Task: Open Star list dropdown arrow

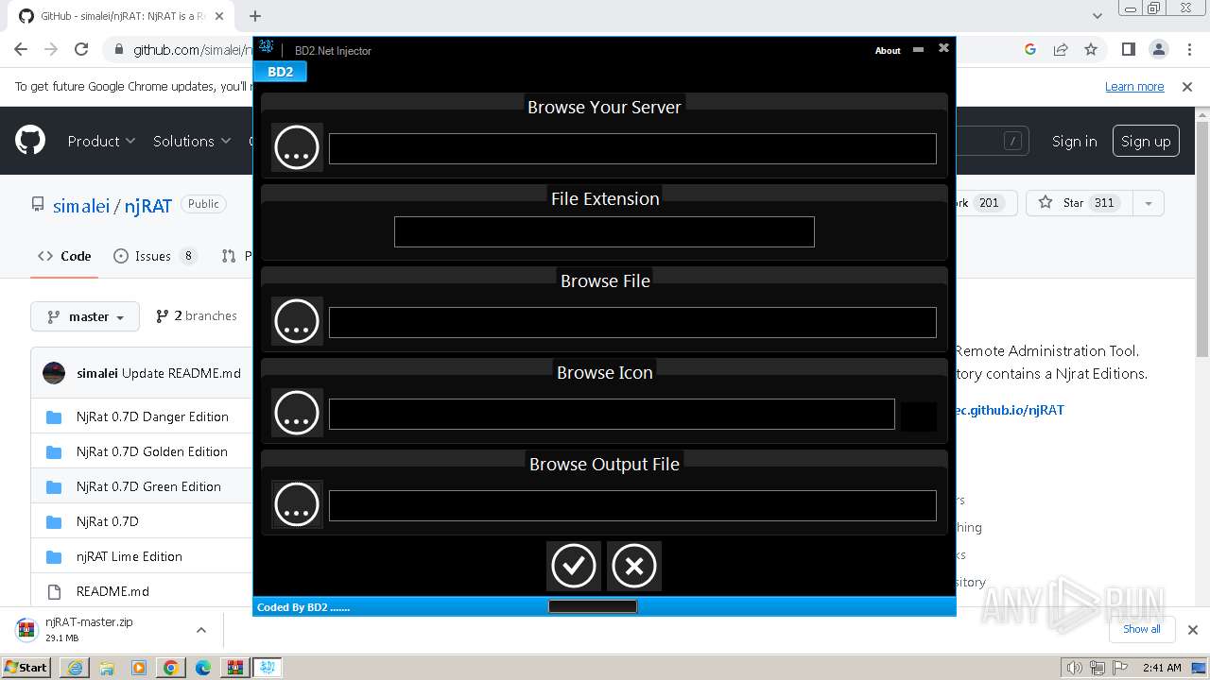Action: click(x=1148, y=203)
